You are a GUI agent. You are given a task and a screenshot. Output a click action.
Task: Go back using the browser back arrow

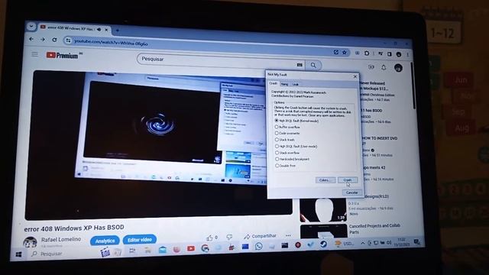31,39
